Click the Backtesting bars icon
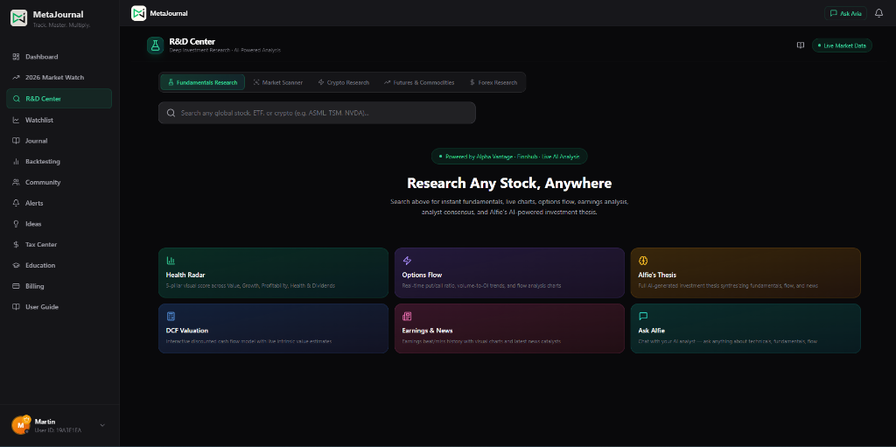The height and width of the screenshot is (447, 896). 16,162
